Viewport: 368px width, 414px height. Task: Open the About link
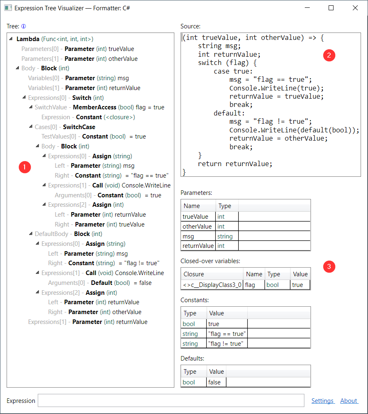click(x=348, y=400)
